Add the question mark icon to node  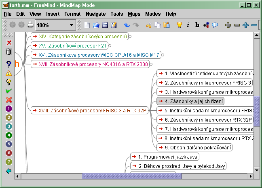pyautogui.click(x=9, y=64)
